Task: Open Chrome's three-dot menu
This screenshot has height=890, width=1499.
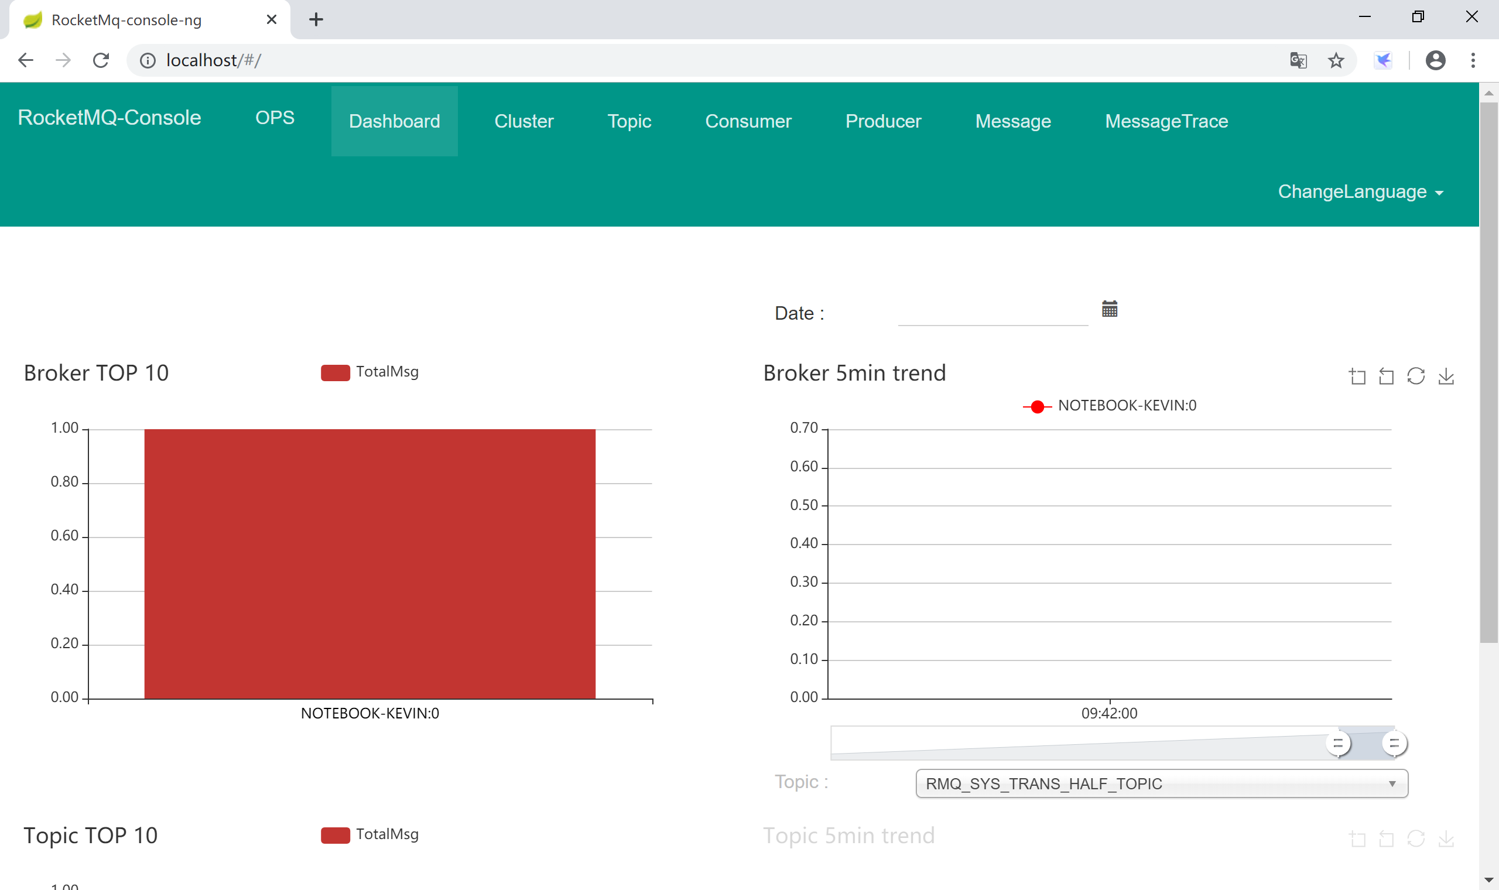Action: tap(1473, 60)
